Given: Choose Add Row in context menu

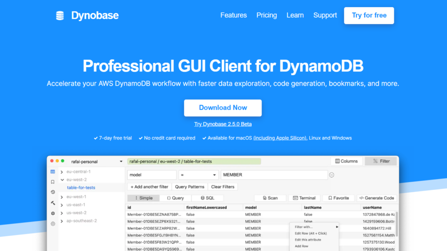Looking at the screenshot, I should click(301, 246).
